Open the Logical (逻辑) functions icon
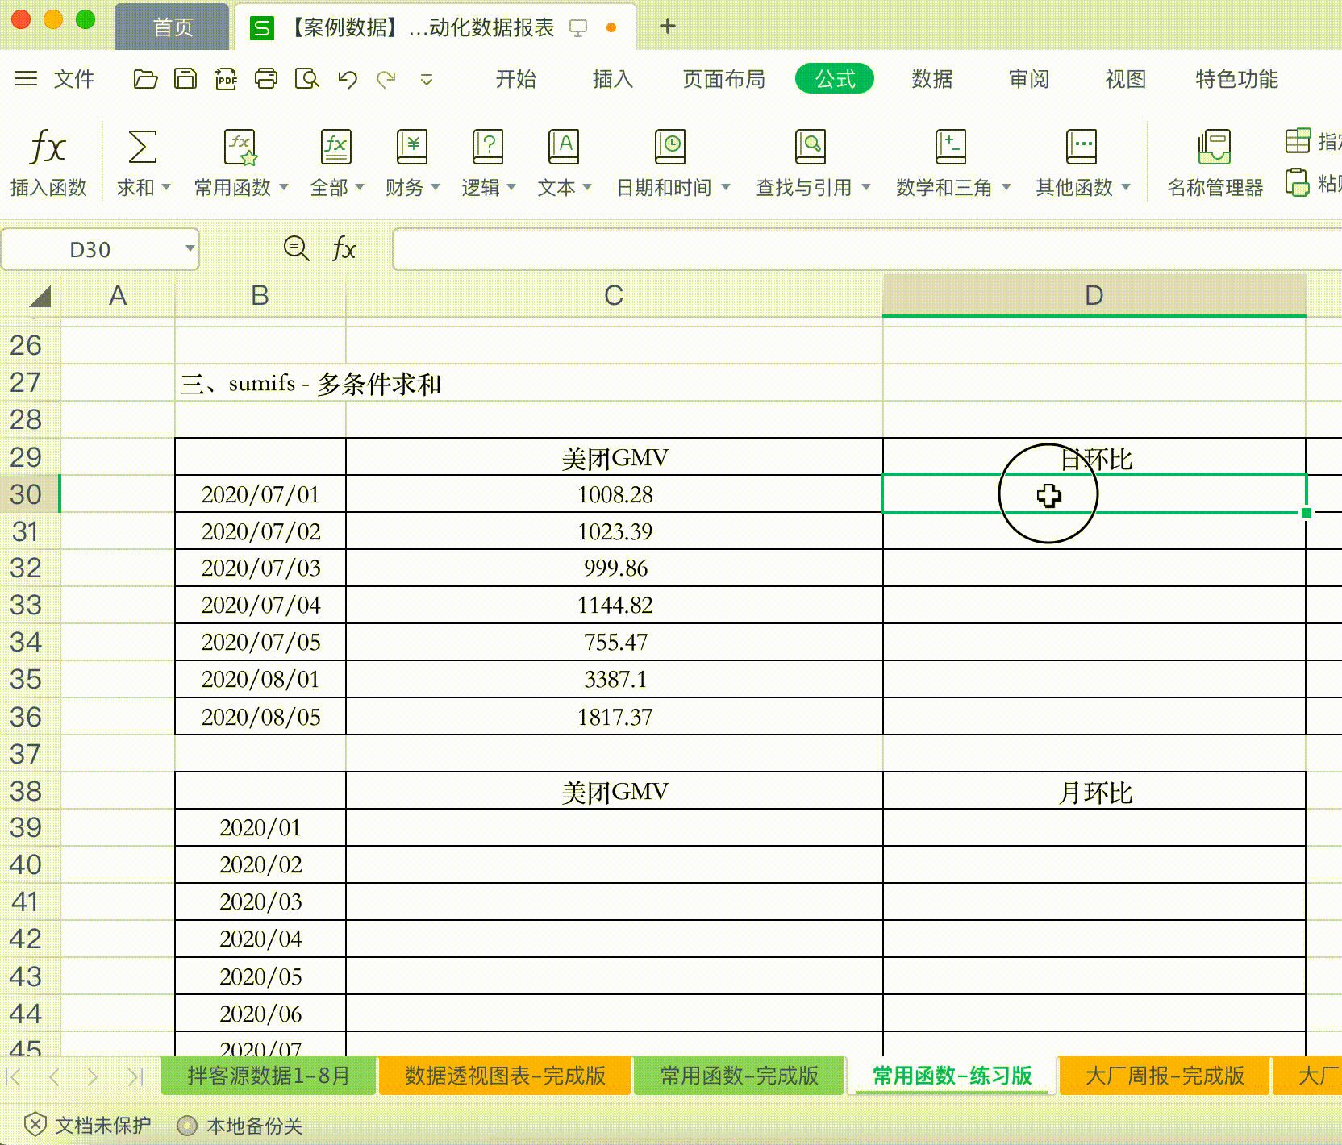Viewport: 1342px width, 1145px height. [x=488, y=148]
